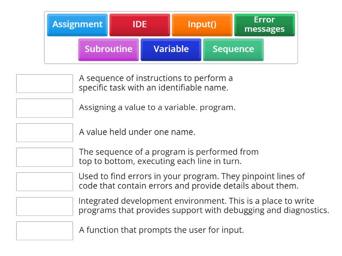The image size is (342, 256).
Task: Click the definition text 'A value held under one name.'
Action: [x=137, y=132]
